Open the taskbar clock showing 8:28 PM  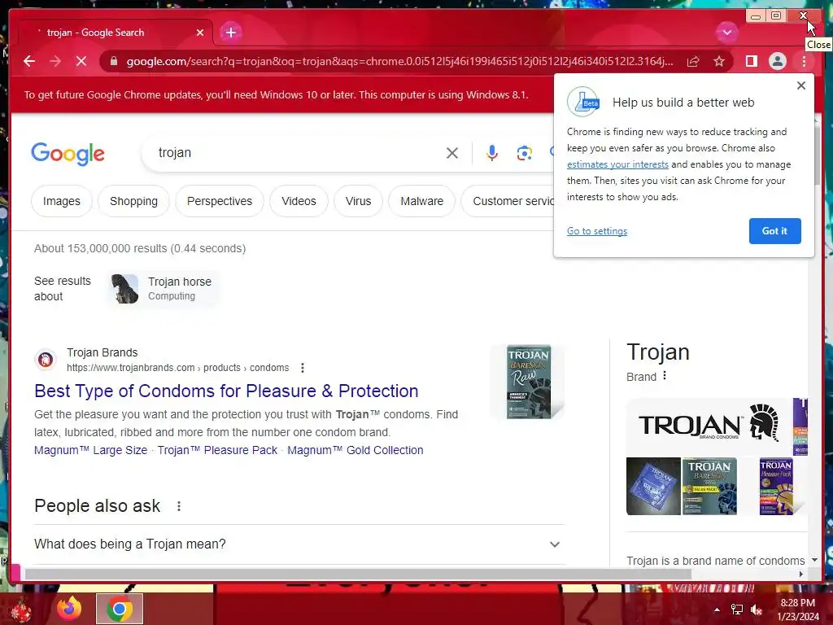click(x=798, y=610)
